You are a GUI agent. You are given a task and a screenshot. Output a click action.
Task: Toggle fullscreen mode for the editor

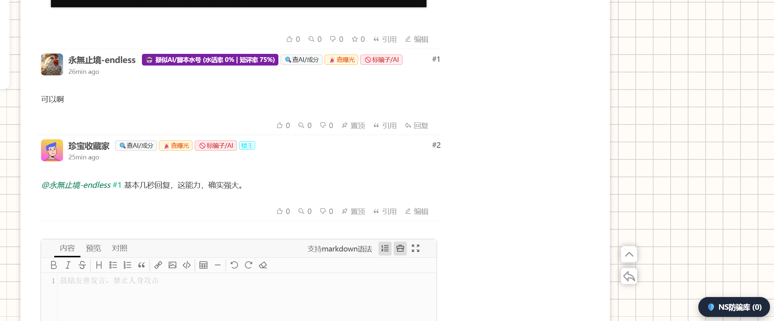[416, 249]
